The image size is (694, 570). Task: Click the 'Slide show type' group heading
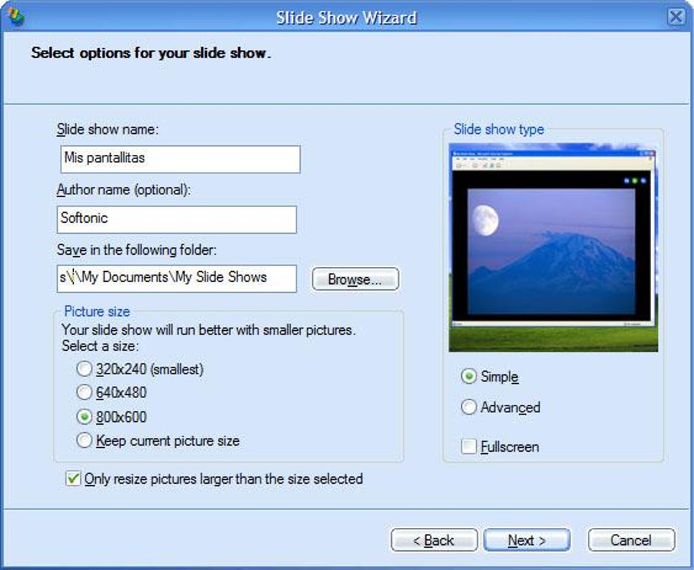coord(499,130)
